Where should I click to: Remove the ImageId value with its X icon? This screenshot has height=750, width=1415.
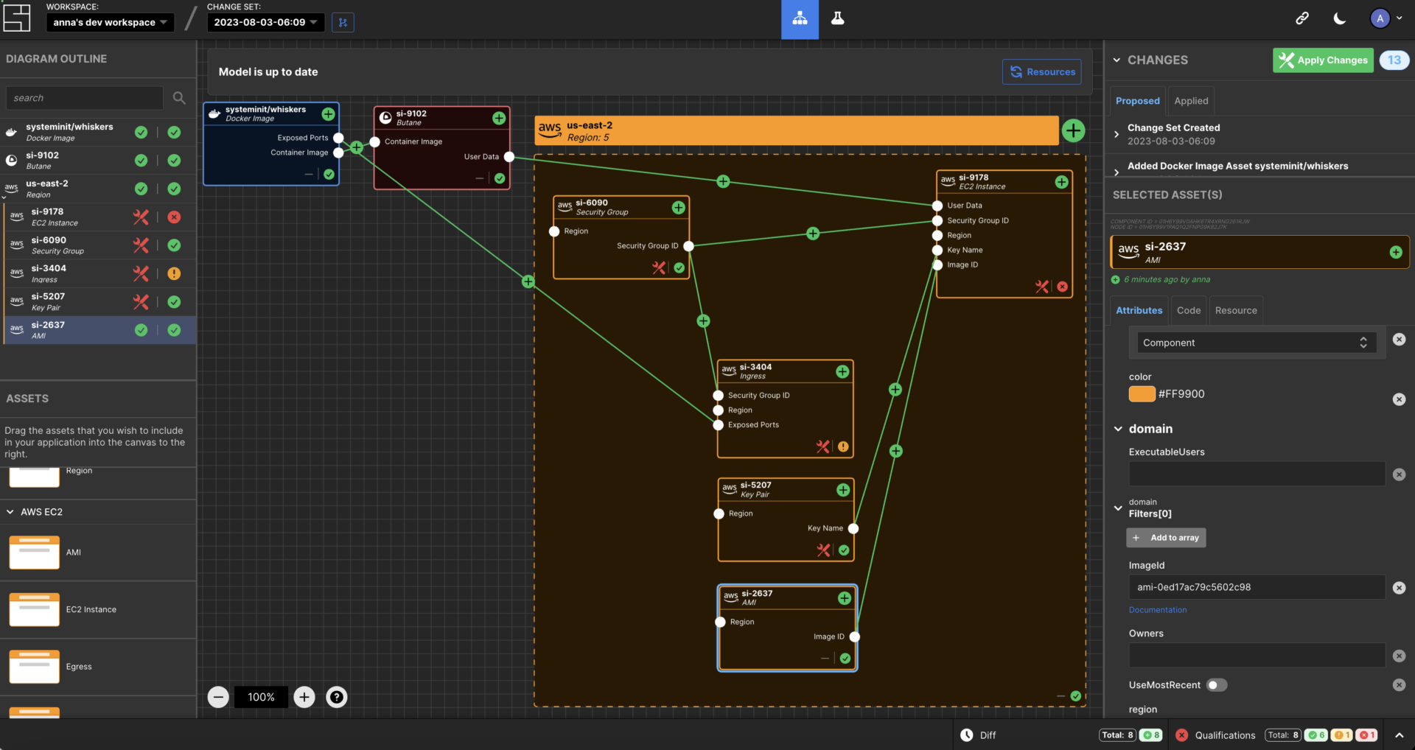pos(1399,587)
